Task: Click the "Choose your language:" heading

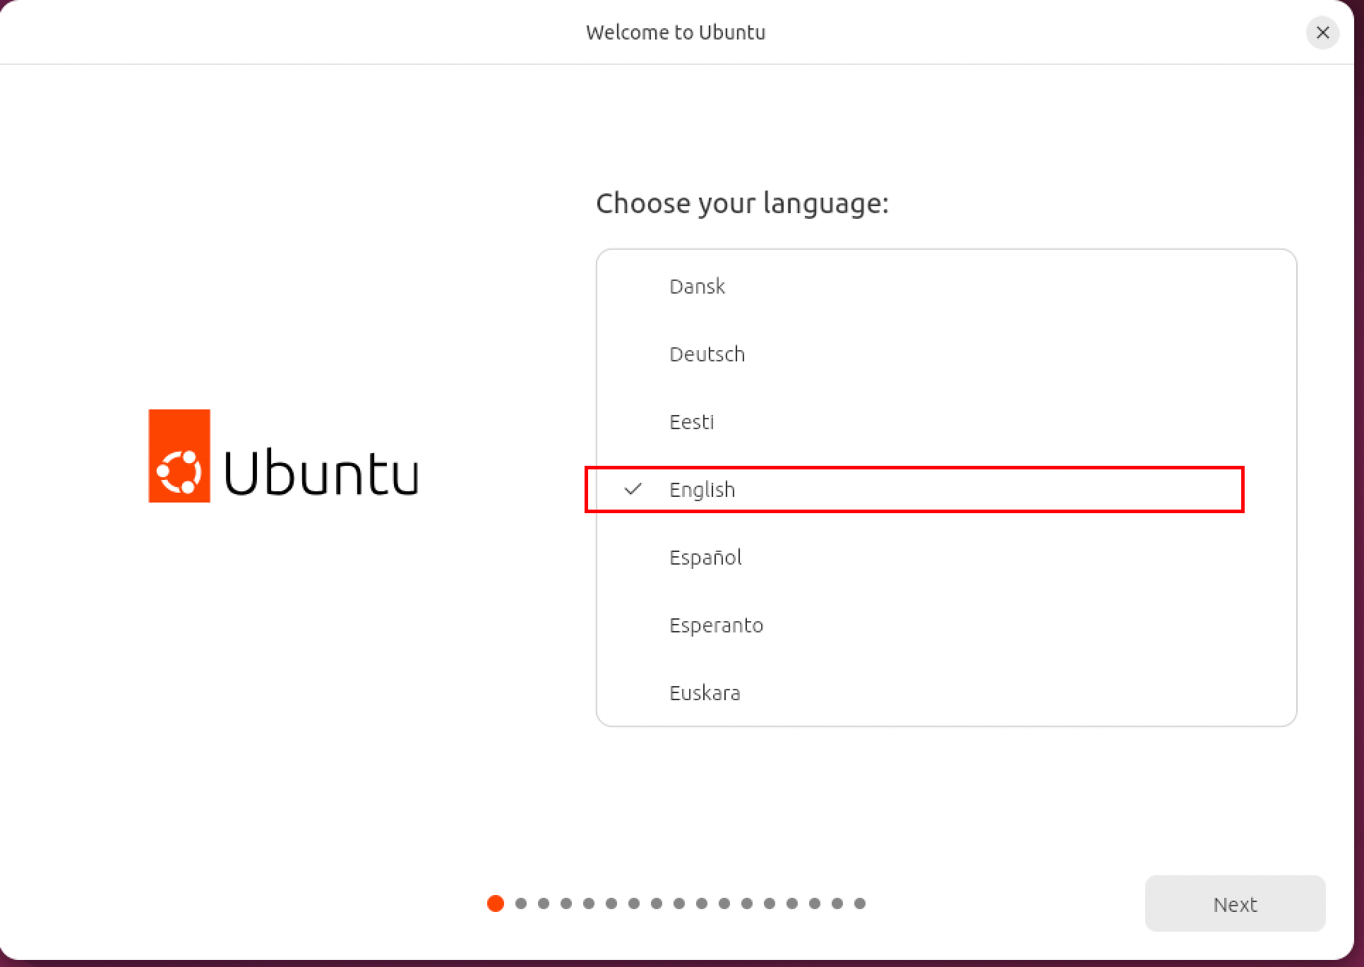Action: tap(742, 203)
